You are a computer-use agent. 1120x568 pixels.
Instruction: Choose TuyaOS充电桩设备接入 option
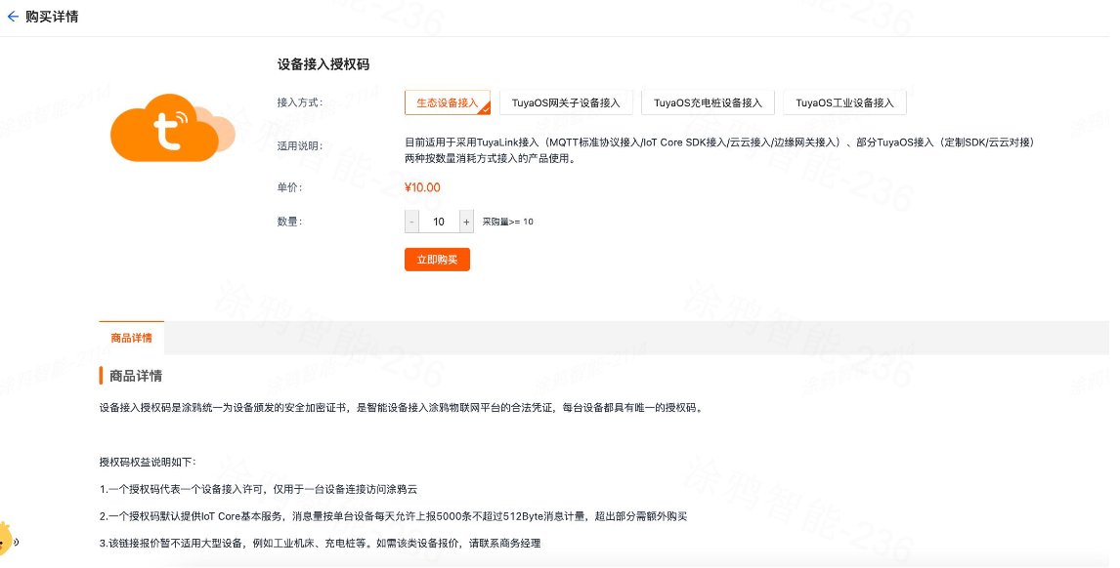[x=708, y=102]
